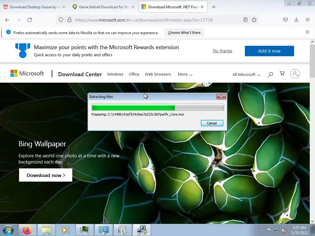Open the Web browsers menu item
This screenshot has height=236, width=315.
tap(158, 74)
